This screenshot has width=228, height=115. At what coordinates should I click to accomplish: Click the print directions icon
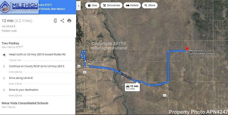coord(69,21)
